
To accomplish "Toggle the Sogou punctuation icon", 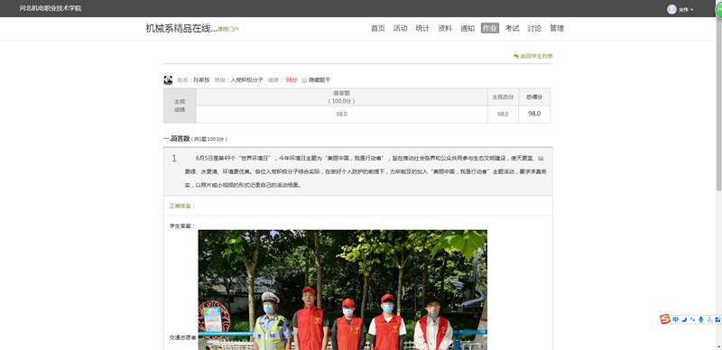I will coord(692,319).
